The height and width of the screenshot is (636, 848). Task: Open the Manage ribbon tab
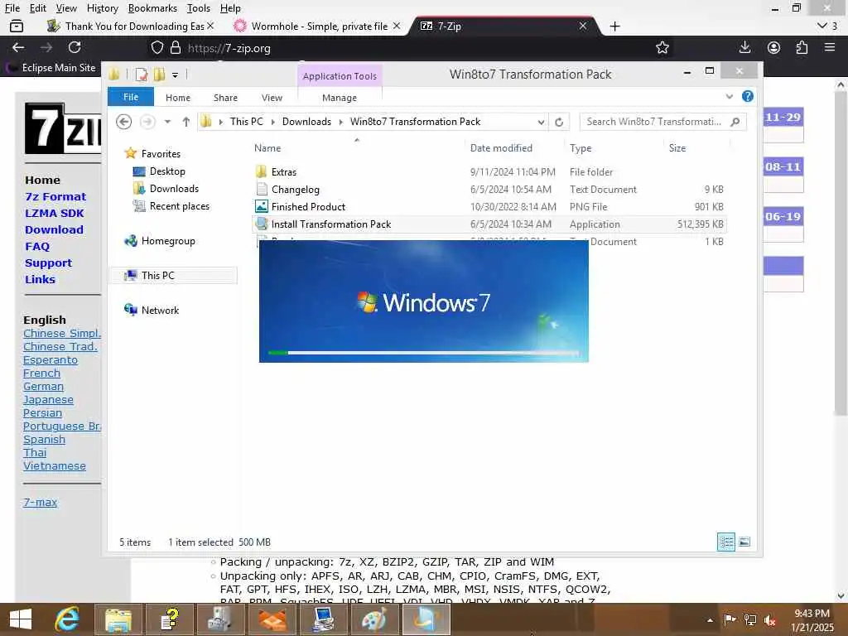tap(340, 98)
